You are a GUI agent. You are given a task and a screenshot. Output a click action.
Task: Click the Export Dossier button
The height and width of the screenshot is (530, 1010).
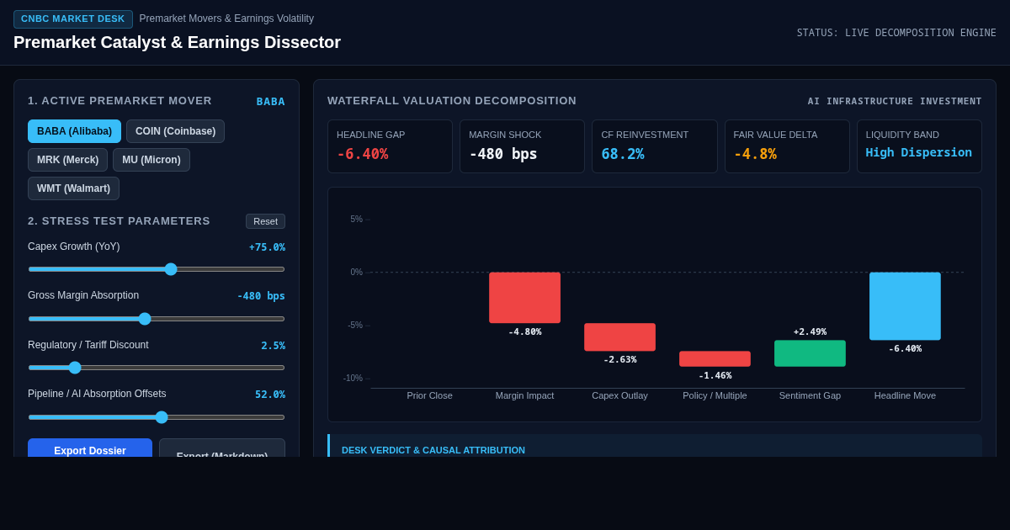(x=90, y=448)
